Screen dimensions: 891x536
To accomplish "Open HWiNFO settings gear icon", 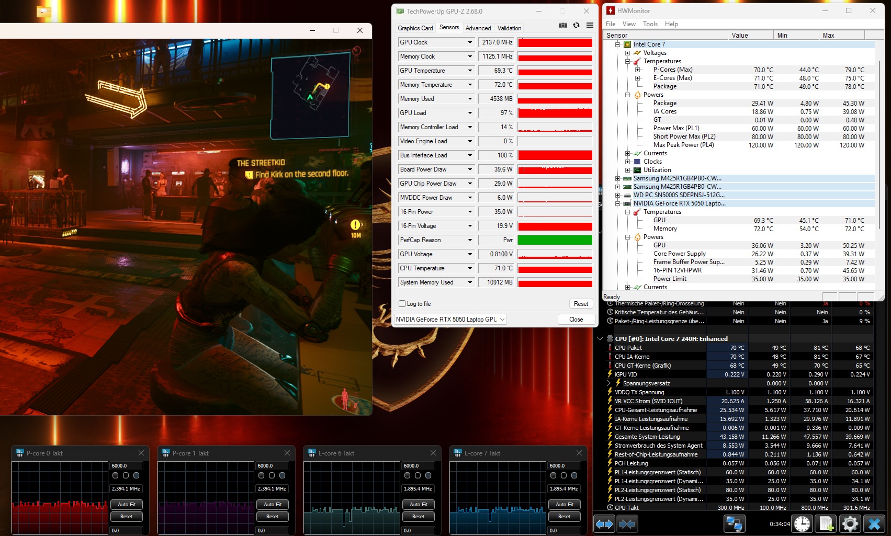I will click(x=850, y=523).
